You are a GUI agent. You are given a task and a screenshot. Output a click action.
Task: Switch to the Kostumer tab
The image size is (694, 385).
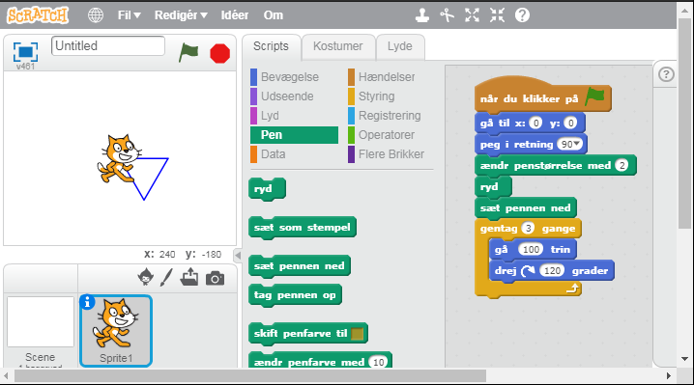click(338, 46)
